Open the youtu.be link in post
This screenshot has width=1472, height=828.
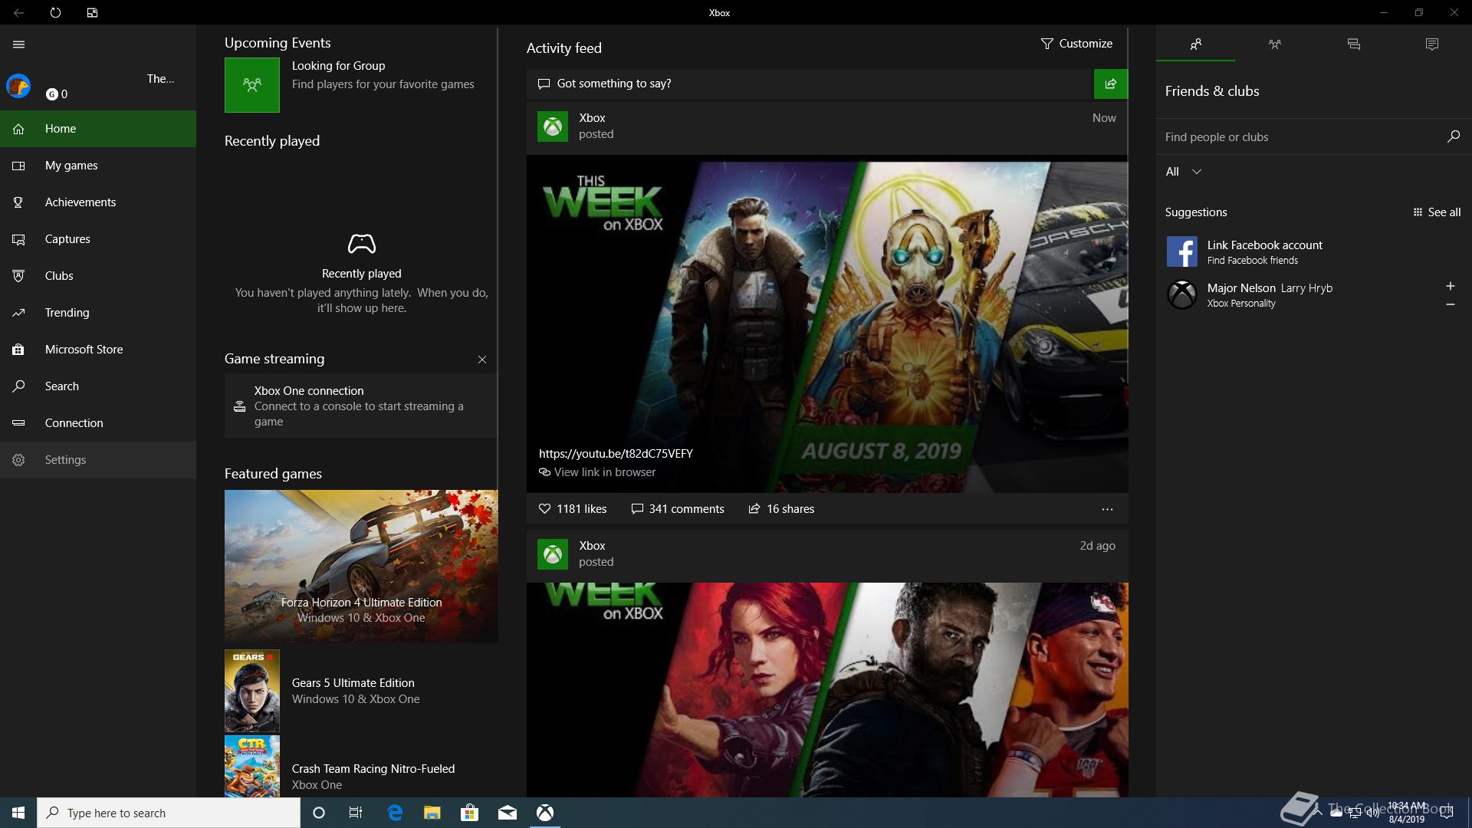[x=616, y=453]
